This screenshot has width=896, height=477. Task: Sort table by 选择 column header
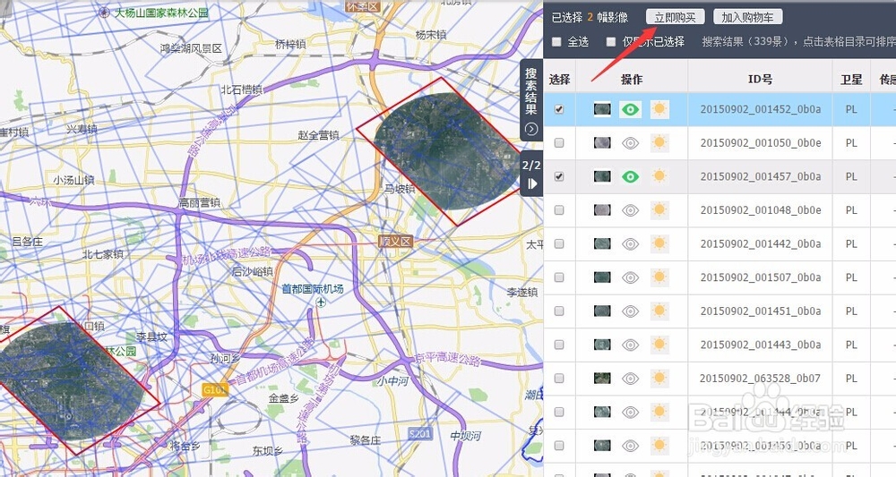tap(559, 80)
